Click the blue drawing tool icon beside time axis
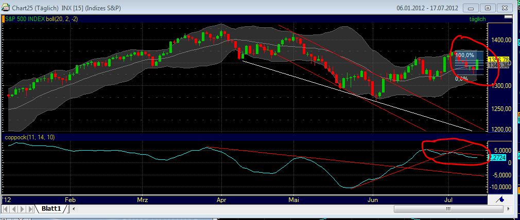The height and width of the screenshot is (220, 520). [x=501, y=199]
